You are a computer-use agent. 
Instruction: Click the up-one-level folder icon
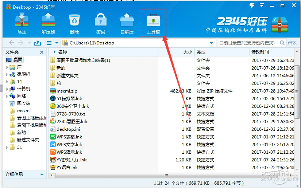(38, 43)
